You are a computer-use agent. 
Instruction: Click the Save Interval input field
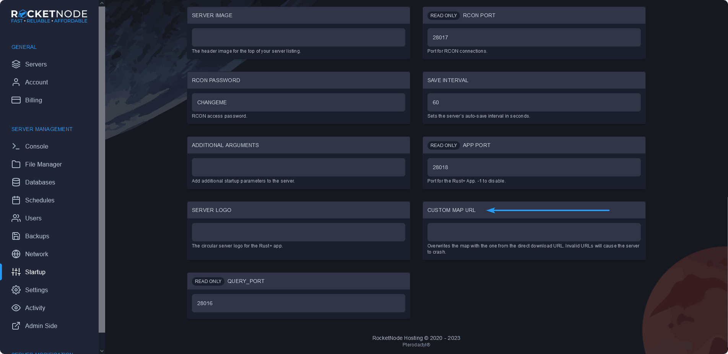coord(534,102)
